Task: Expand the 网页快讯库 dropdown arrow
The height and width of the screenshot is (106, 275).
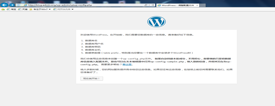Action: point(72,9)
